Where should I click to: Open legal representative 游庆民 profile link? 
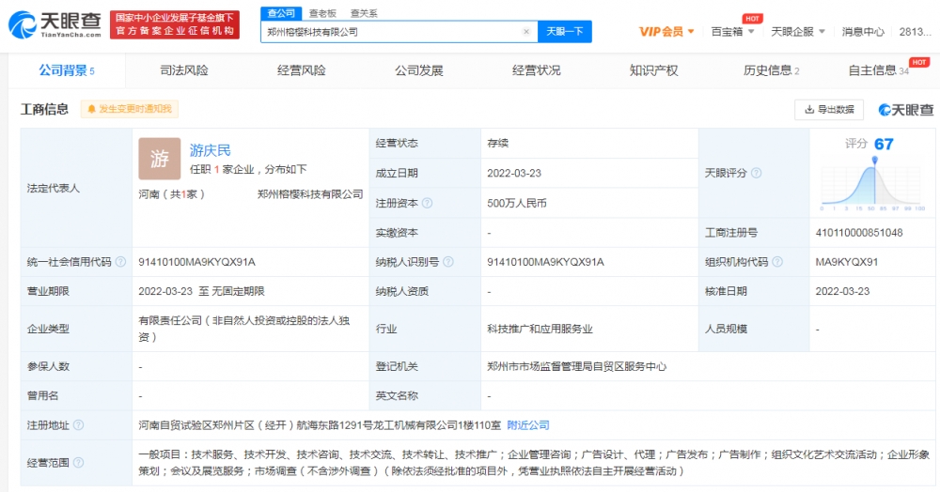point(210,150)
